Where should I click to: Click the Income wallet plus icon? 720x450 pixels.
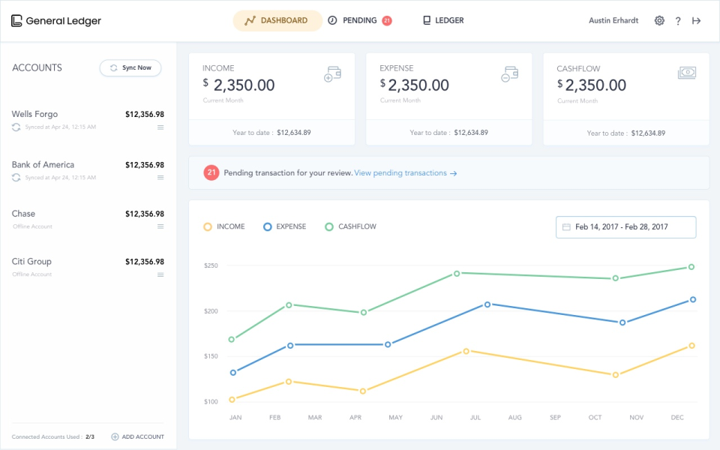point(332,74)
